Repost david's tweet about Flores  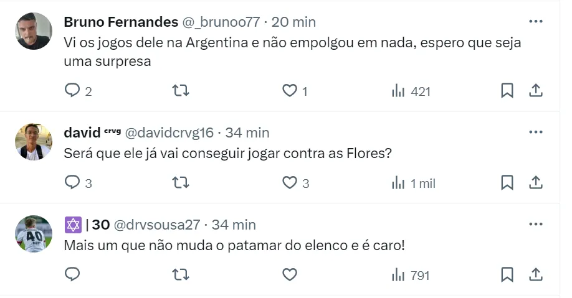click(x=181, y=183)
